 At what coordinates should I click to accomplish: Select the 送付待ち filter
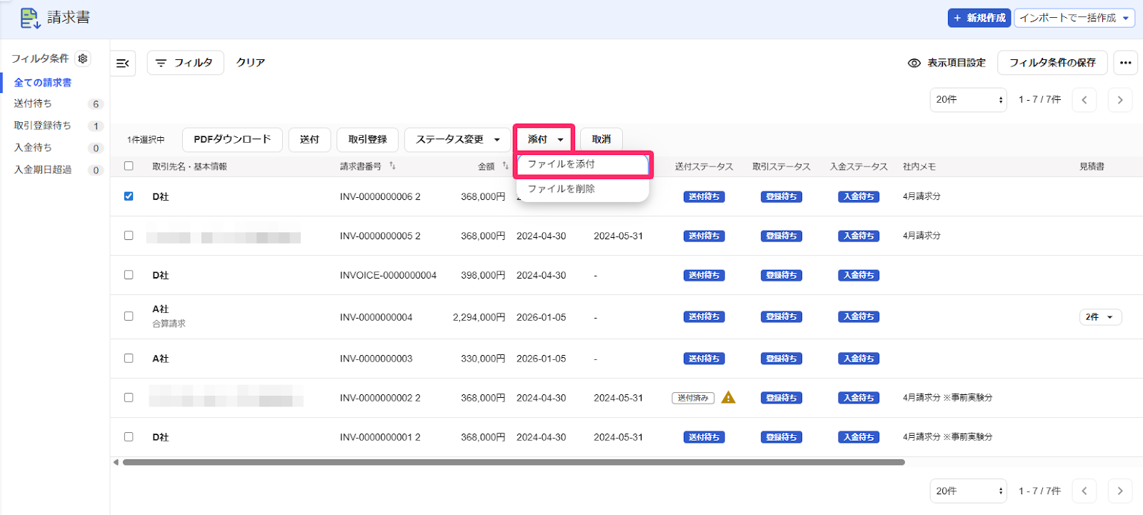[x=33, y=104]
